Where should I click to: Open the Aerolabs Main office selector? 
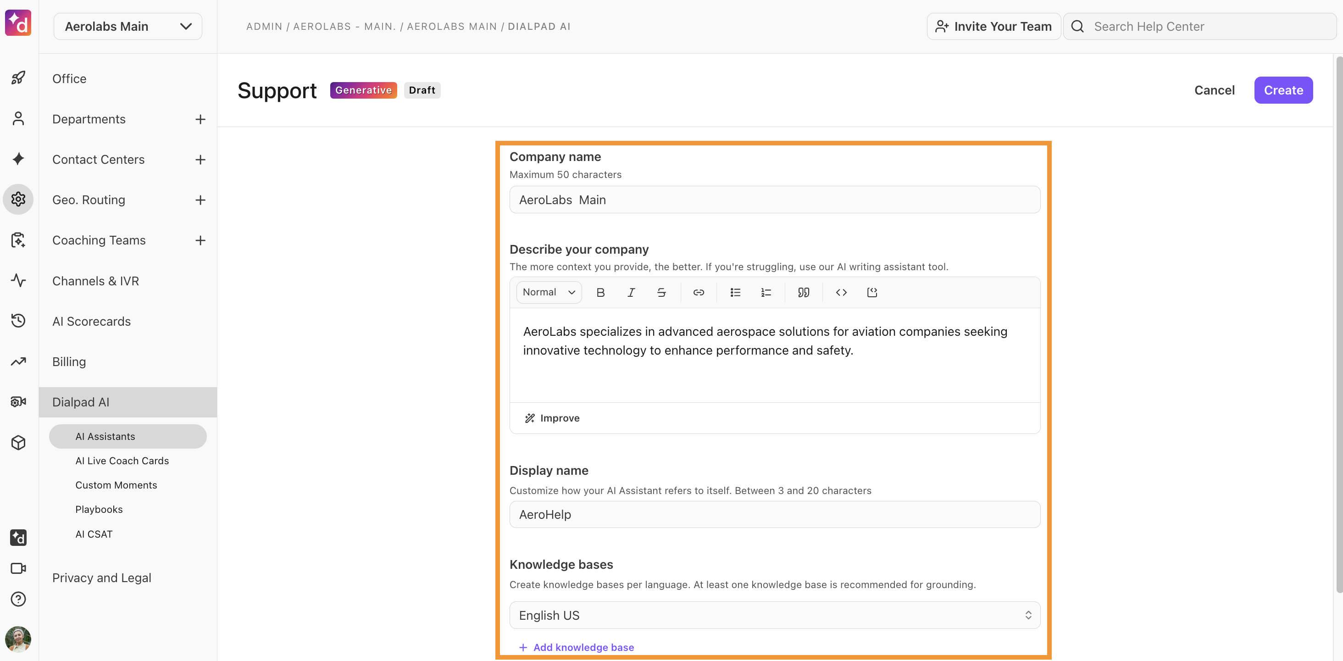128,26
